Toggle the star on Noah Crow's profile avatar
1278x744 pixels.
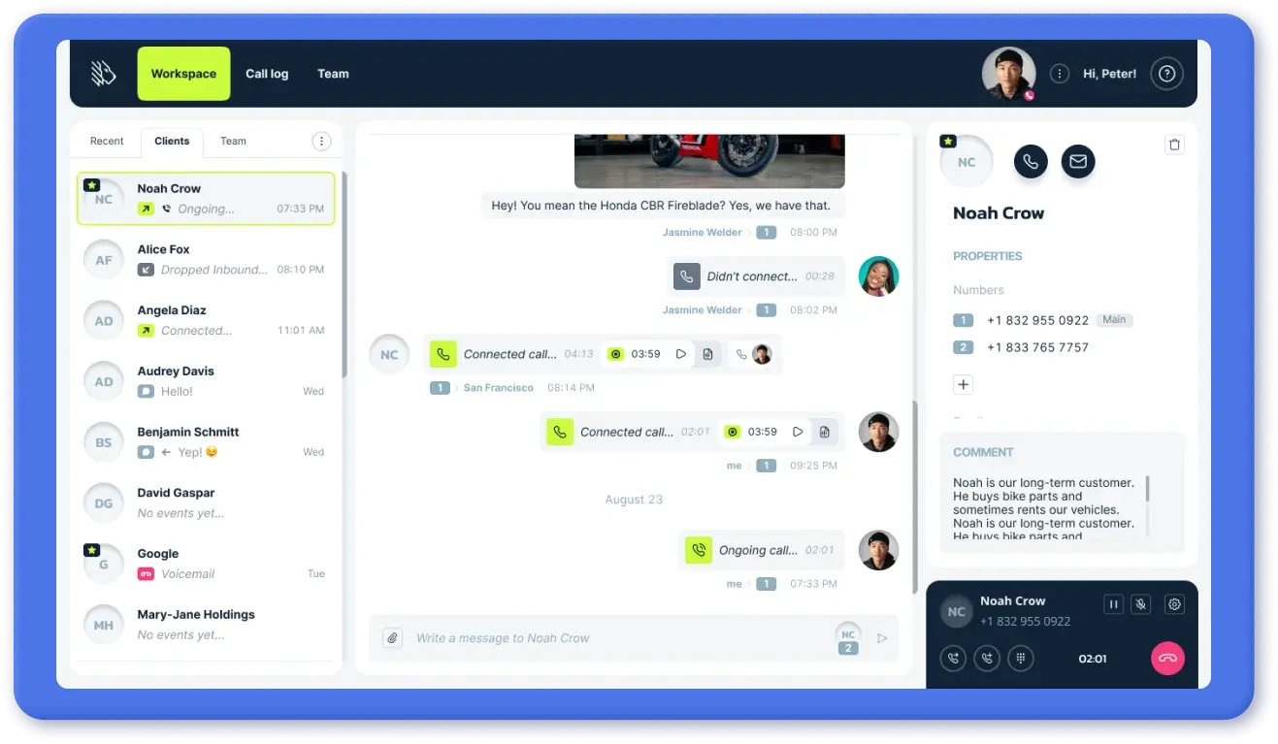[x=948, y=142]
